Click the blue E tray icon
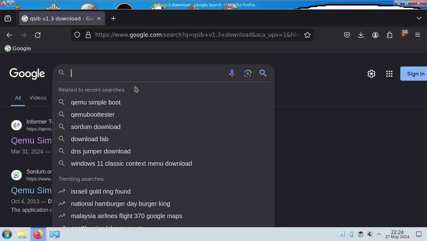Screen dimensions: 427x241 tap(342, 234)
